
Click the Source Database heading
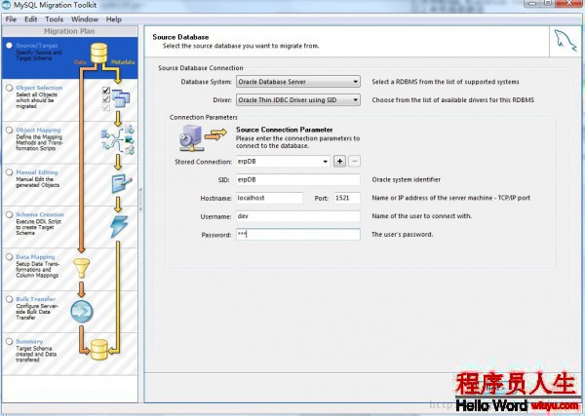(180, 37)
